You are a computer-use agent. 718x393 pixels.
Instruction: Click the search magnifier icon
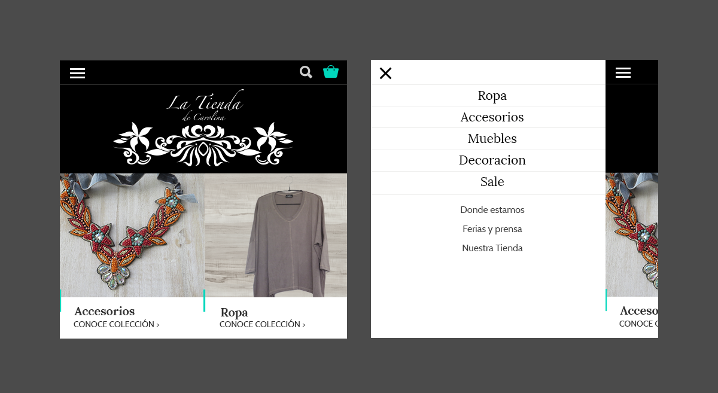[x=306, y=72]
